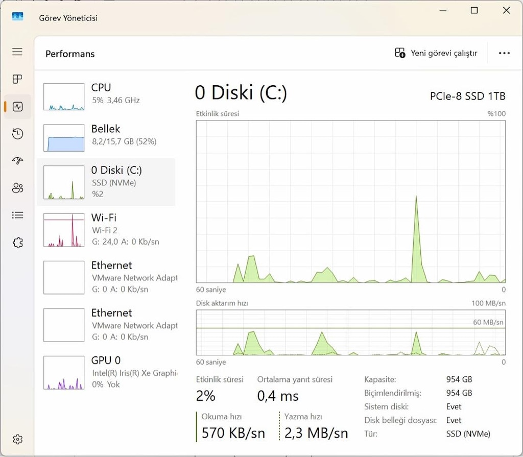Click the 5% 3,46 GHz CPU usage text
Viewport: 523px width, 457px height.
[x=116, y=100]
